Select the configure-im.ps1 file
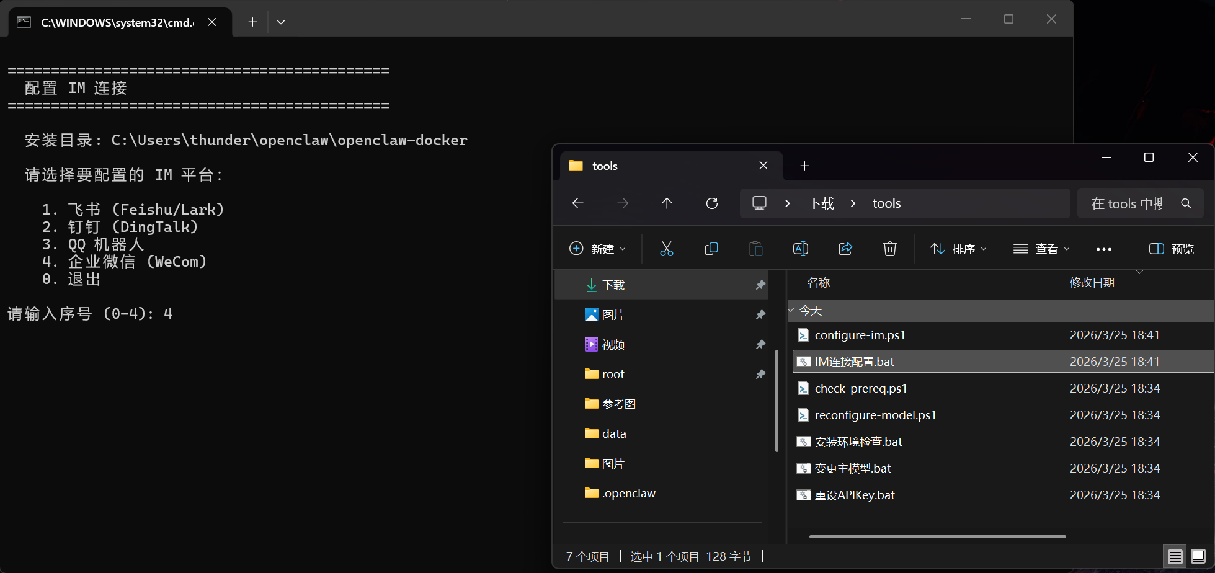The width and height of the screenshot is (1215, 573). (860, 335)
